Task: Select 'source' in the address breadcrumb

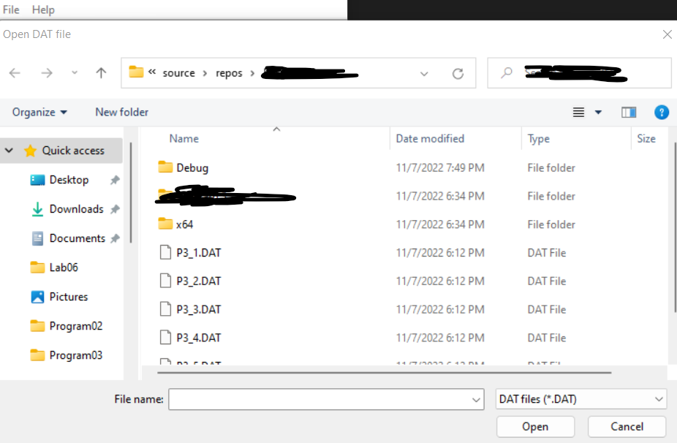Action: point(178,73)
